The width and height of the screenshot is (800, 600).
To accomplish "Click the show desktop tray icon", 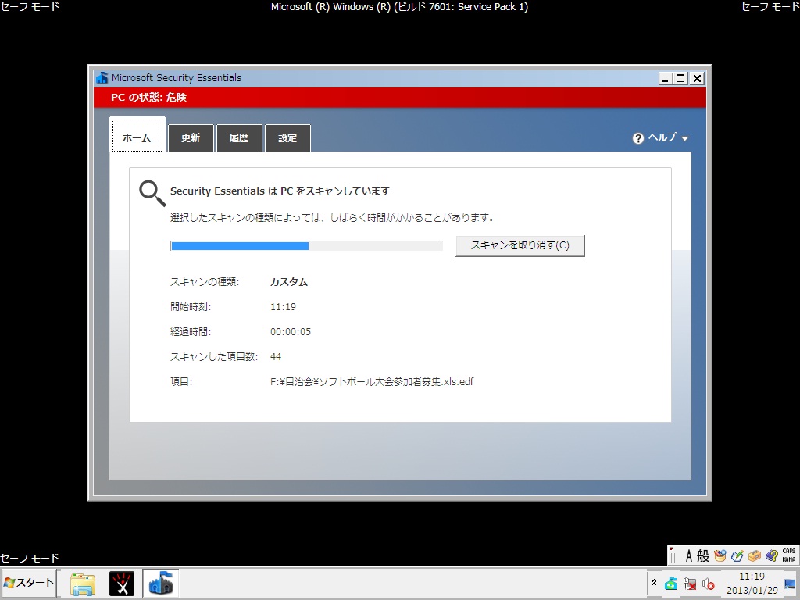I will [791, 583].
